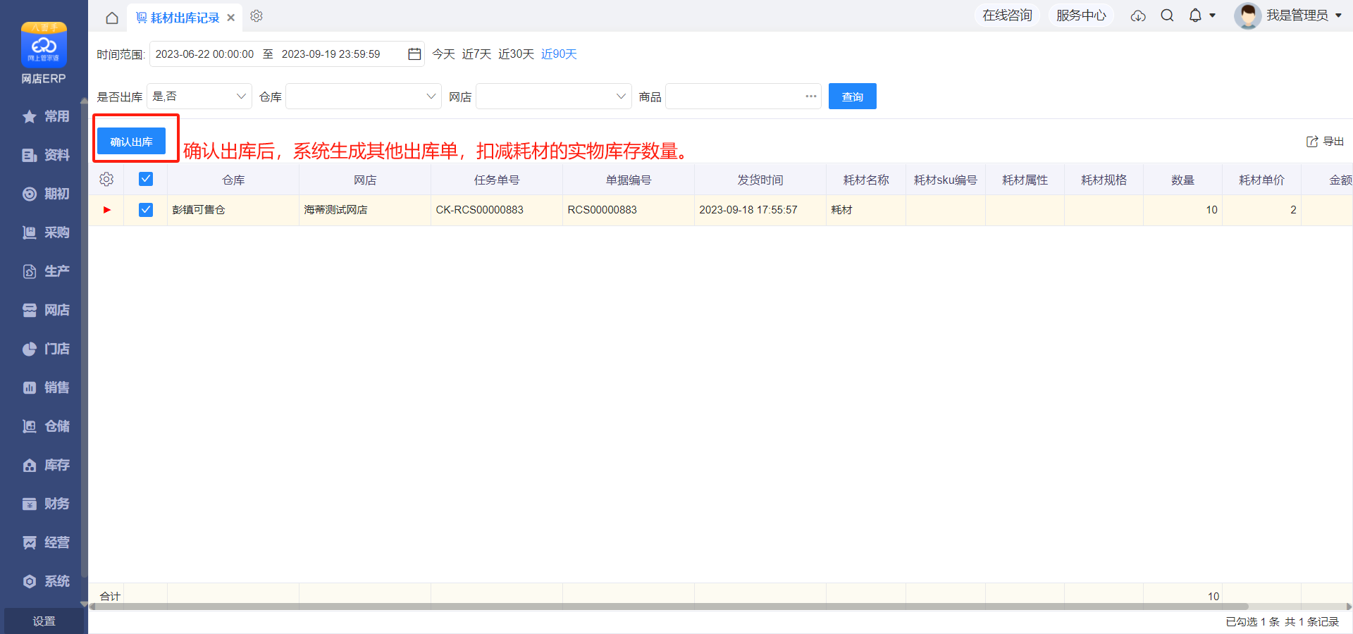1353x634 pixels.
Task: Open 商品 selector ellipsis button
Action: point(811,97)
